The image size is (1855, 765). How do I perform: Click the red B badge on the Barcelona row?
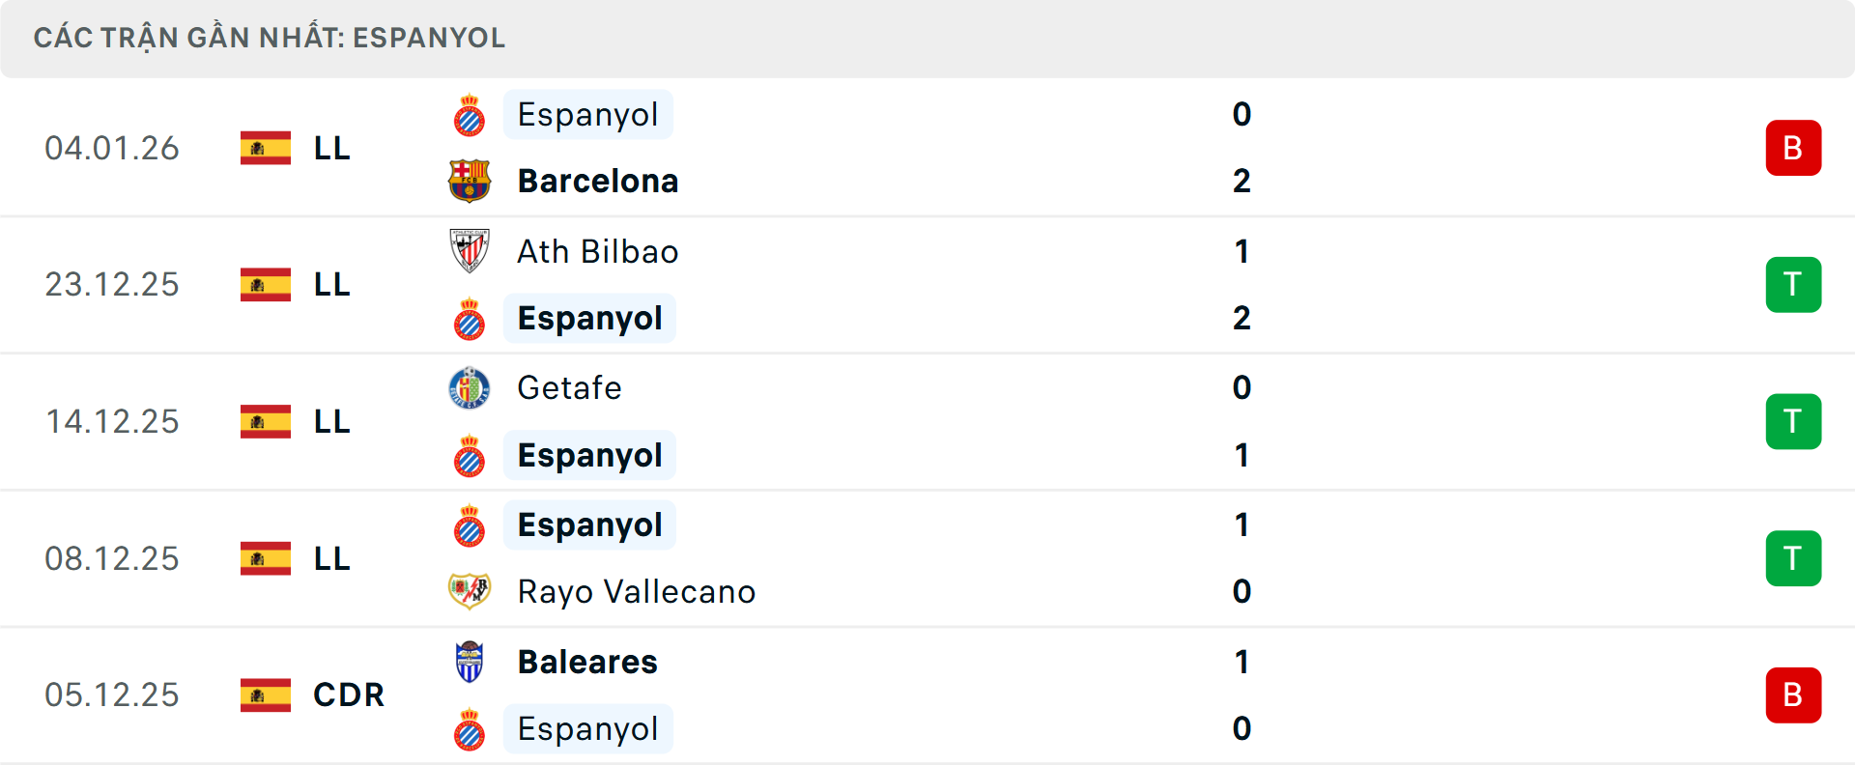click(1793, 147)
